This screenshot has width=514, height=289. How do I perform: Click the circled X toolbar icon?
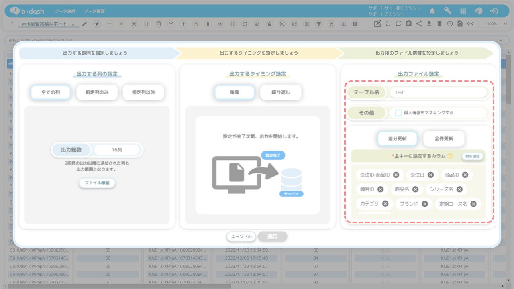pos(282,24)
